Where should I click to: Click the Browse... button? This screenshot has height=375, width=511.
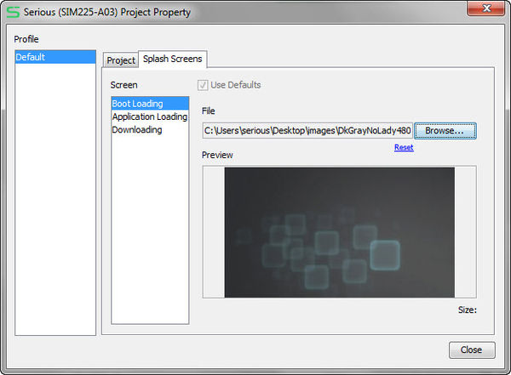point(445,131)
